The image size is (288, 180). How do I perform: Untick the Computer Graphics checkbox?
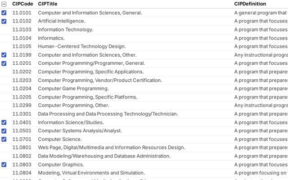(x=4, y=165)
